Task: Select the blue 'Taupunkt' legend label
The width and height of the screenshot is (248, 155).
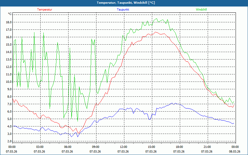Action: (123, 10)
